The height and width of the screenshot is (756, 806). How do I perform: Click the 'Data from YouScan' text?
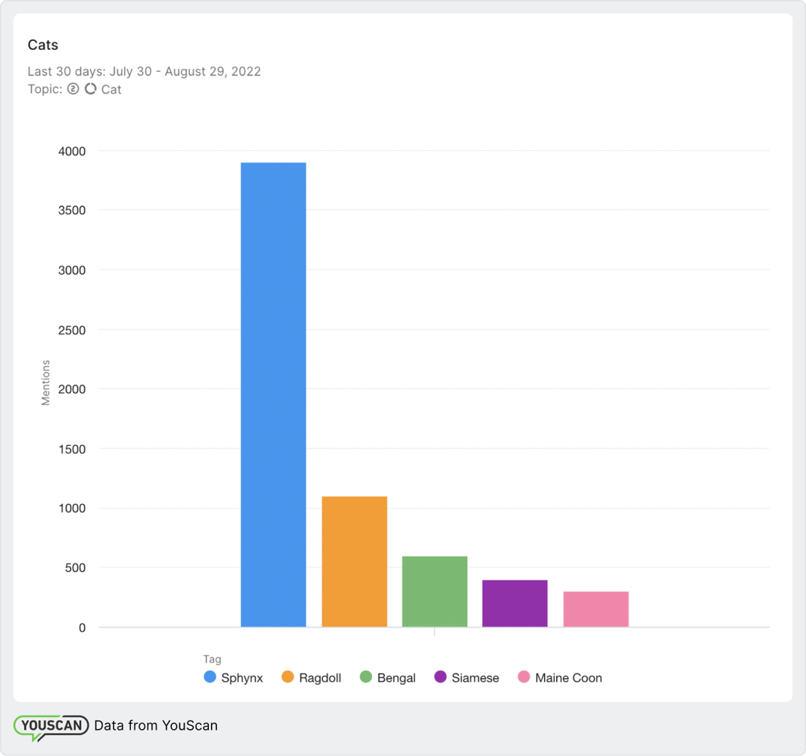tap(156, 725)
